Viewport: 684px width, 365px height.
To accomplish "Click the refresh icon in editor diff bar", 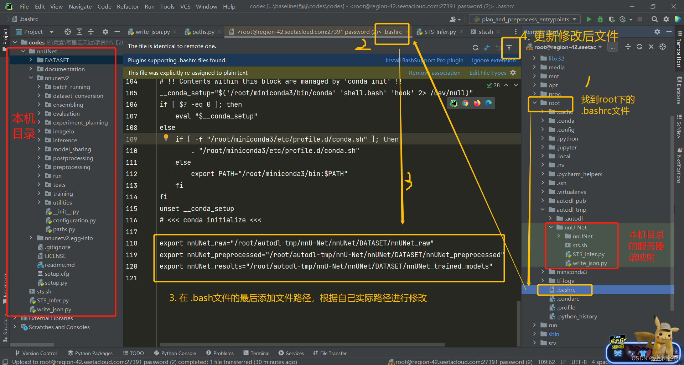I will [475, 48].
